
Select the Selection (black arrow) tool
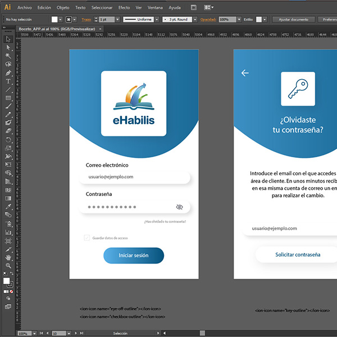click(x=8, y=39)
